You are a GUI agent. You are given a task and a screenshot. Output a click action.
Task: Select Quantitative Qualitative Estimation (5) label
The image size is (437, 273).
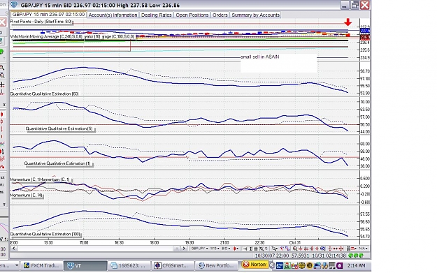(59, 128)
